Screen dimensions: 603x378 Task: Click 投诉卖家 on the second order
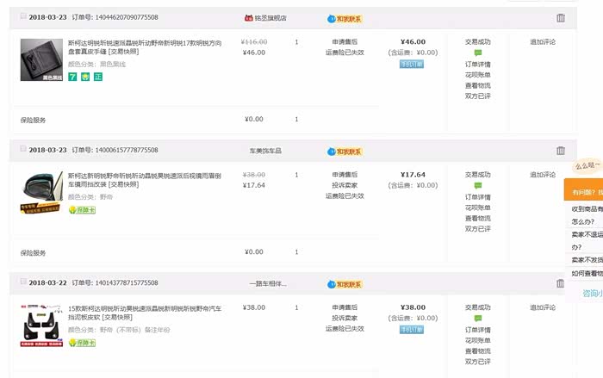tap(345, 185)
